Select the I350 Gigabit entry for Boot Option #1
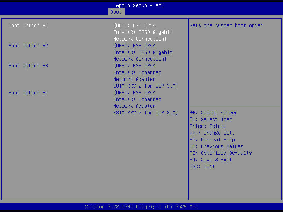283x212 pixels. (x=143, y=32)
